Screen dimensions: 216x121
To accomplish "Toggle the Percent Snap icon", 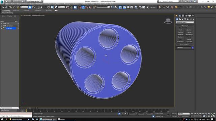I will [x=87, y=7].
